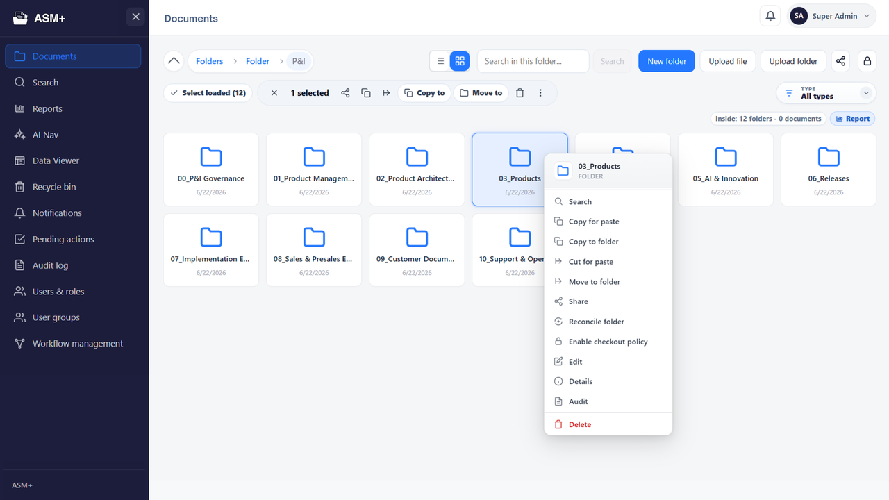
Task: Toggle Select loaded (12)
Action: [208, 93]
